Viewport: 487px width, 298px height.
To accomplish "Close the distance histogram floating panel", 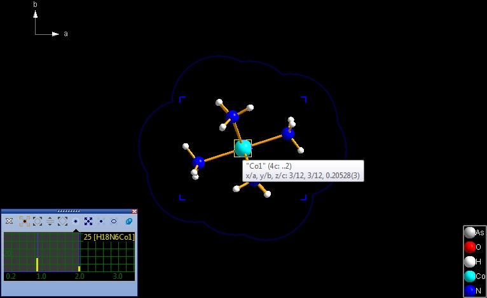I will coord(134,211).
